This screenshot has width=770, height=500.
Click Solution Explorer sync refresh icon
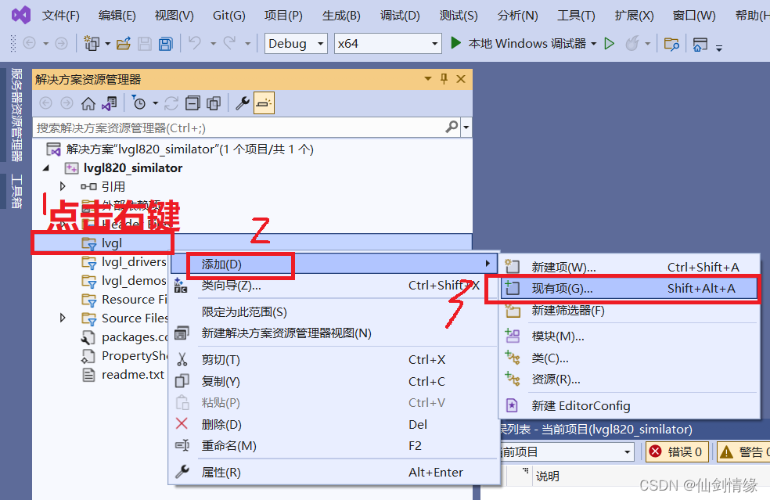(171, 103)
